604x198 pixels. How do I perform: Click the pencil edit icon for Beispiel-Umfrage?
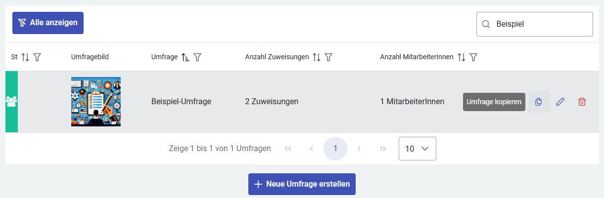pyautogui.click(x=560, y=102)
